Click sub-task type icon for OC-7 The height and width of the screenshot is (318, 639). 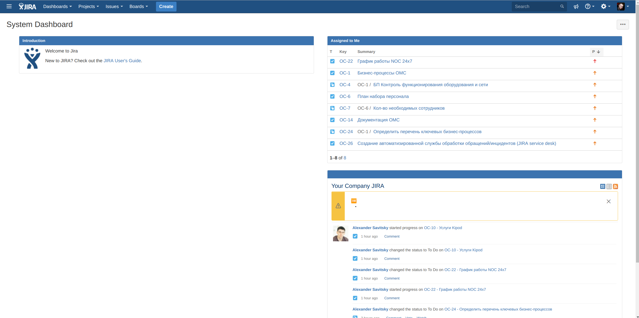pos(332,108)
